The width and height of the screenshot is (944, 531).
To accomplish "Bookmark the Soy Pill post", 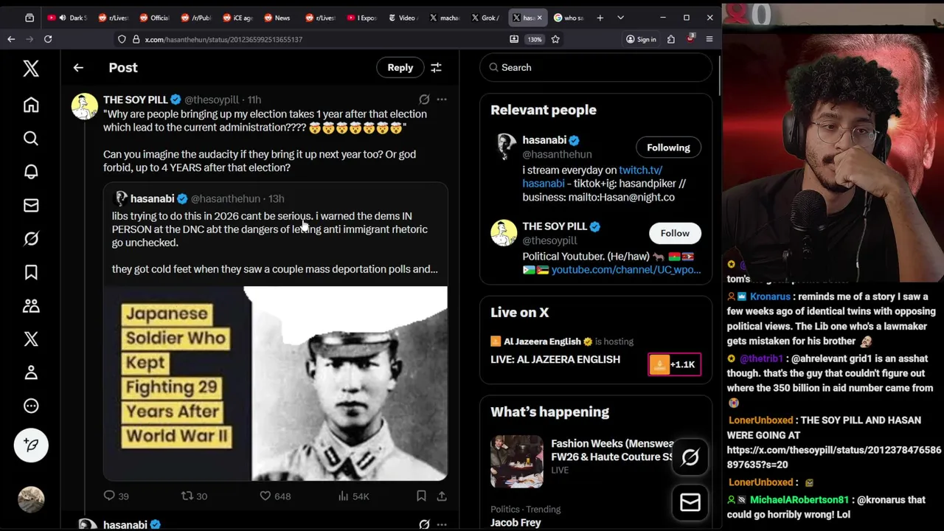I will click(421, 496).
